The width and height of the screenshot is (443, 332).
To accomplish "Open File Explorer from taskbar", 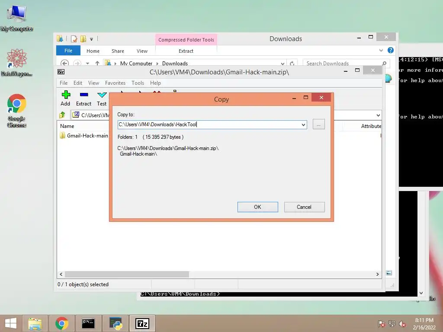I will pos(35,323).
